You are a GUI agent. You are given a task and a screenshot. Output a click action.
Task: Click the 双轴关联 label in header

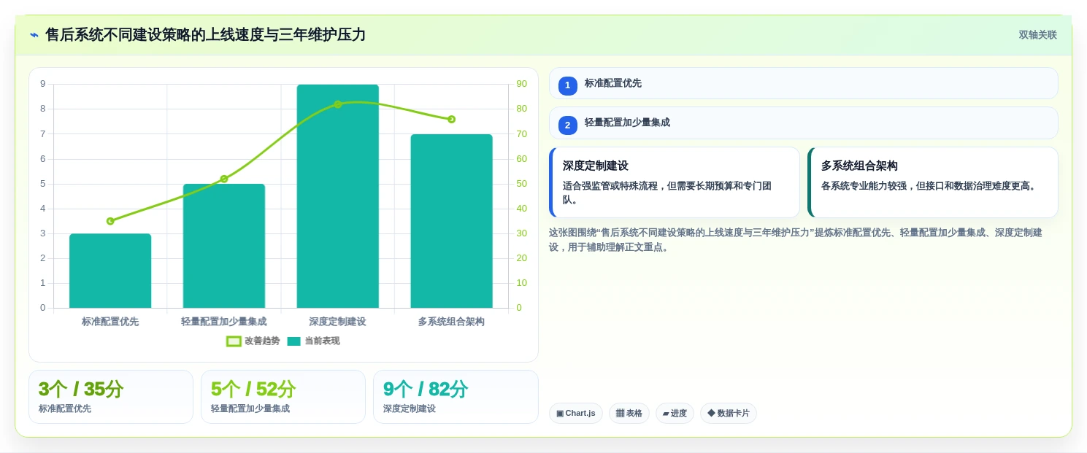[x=1037, y=35]
